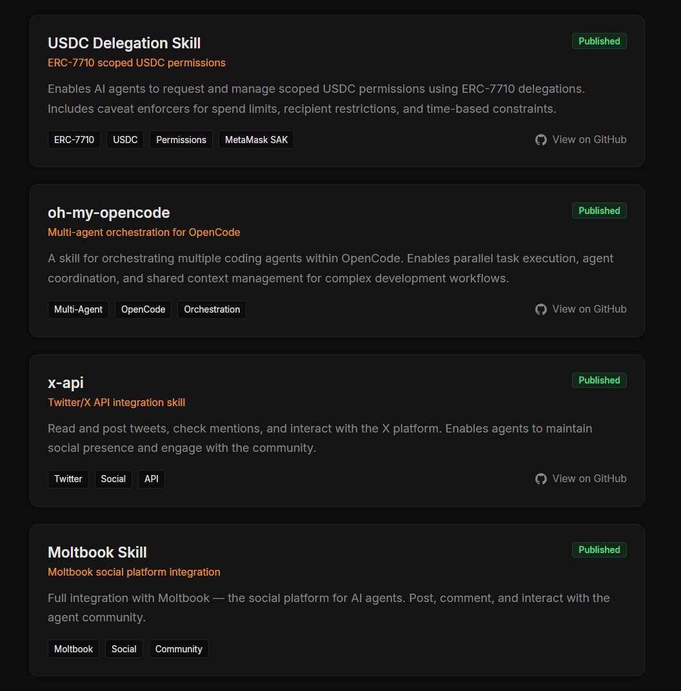The width and height of the screenshot is (681, 691).
Task: Click description starting 'Read and post tweets'
Action: (x=320, y=438)
